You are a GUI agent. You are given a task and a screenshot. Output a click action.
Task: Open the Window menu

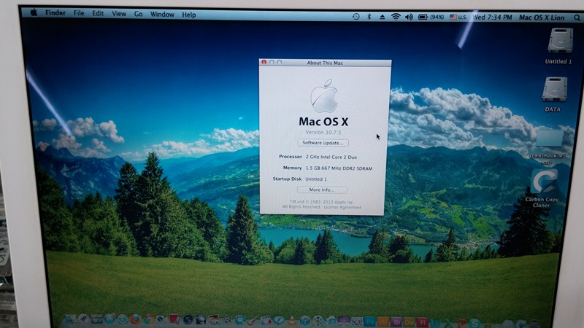[x=162, y=14]
